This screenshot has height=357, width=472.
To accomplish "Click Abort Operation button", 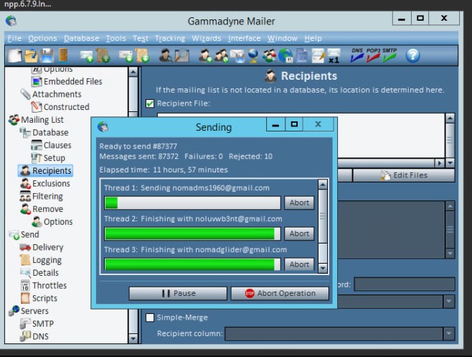I will tap(280, 293).
